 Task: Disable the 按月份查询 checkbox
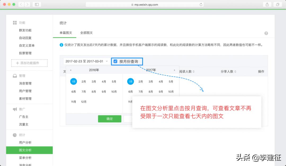[115, 61]
